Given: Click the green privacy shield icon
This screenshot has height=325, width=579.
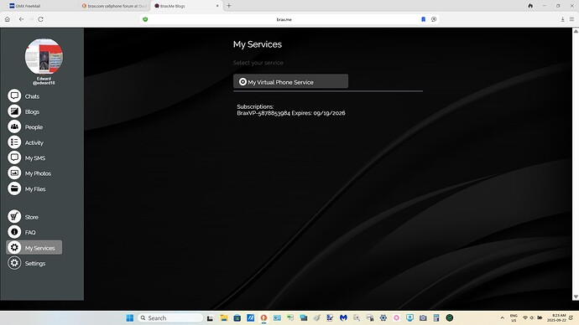Looking at the screenshot, I should [145, 19].
